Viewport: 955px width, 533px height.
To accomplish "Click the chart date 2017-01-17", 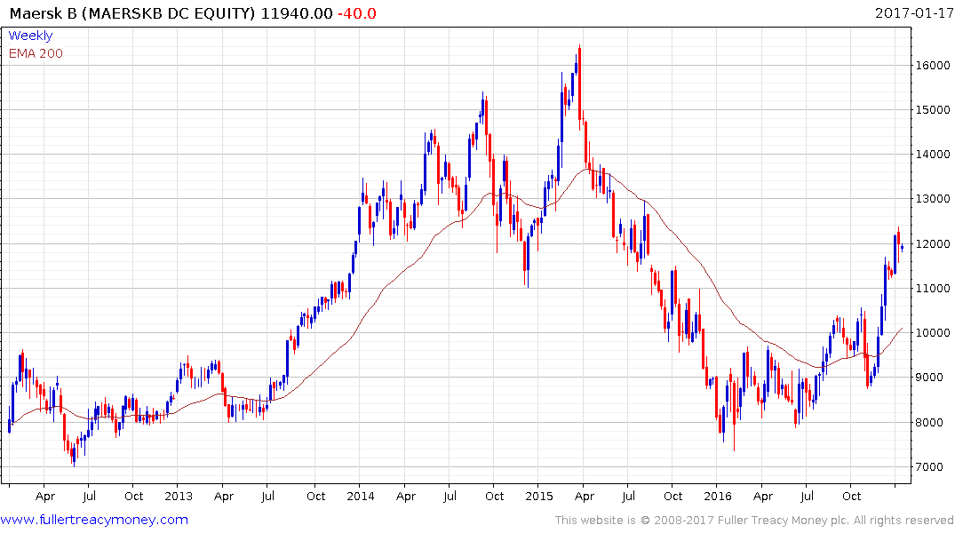I will point(913,12).
